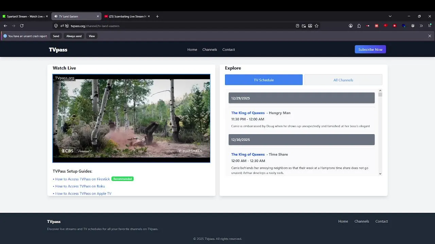Click schedule scrollbar up arrow
The image size is (435, 244).
380,91
